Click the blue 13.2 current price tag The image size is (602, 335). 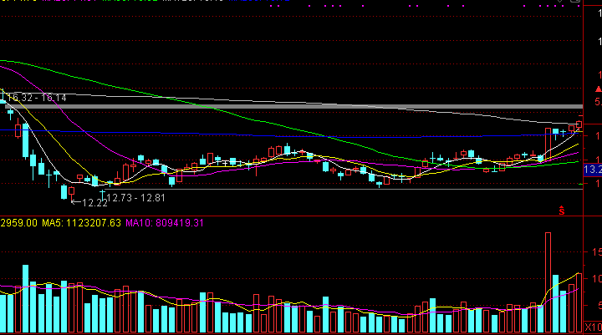[593, 170]
